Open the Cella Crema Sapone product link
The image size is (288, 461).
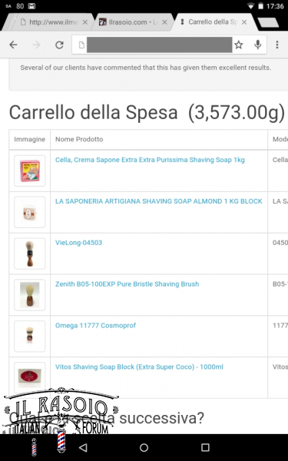click(x=150, y=160)
